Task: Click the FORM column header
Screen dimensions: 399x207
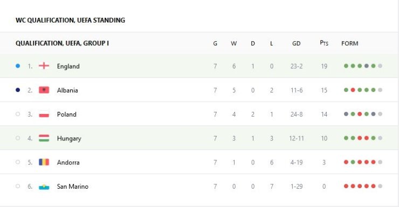Action: tap(349, 44)
